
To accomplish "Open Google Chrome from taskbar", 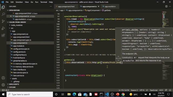I will [123, 94].
